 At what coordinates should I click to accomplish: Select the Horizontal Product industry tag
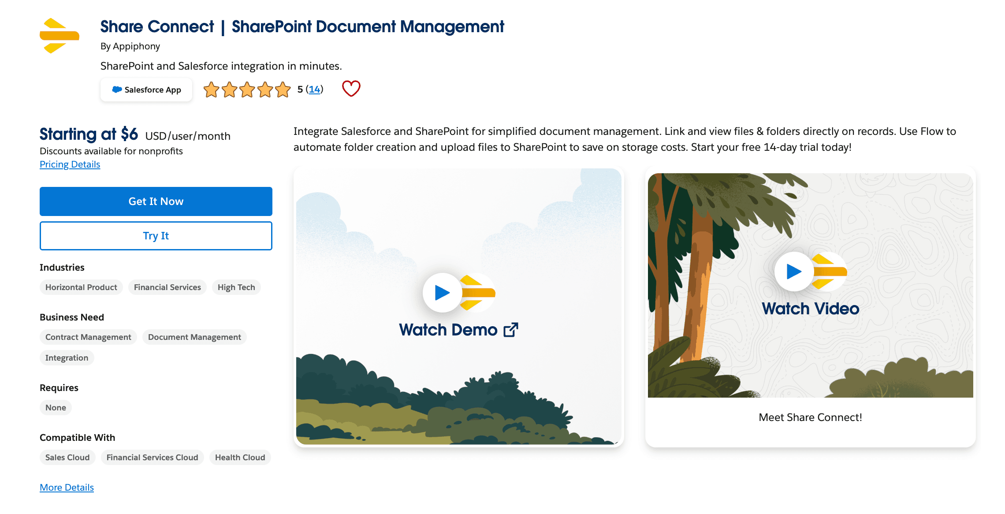[81, 287]
